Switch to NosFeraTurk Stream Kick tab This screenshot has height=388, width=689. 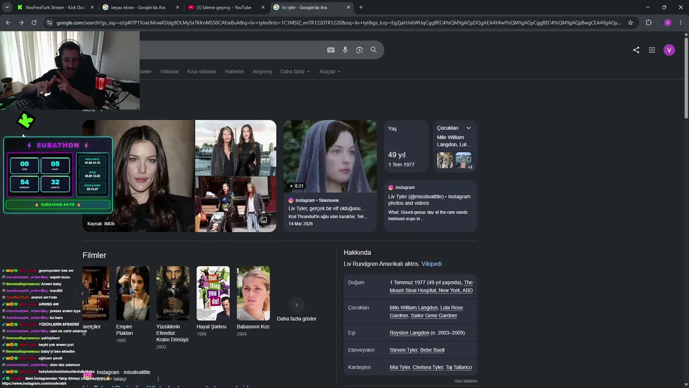[56, 8]
